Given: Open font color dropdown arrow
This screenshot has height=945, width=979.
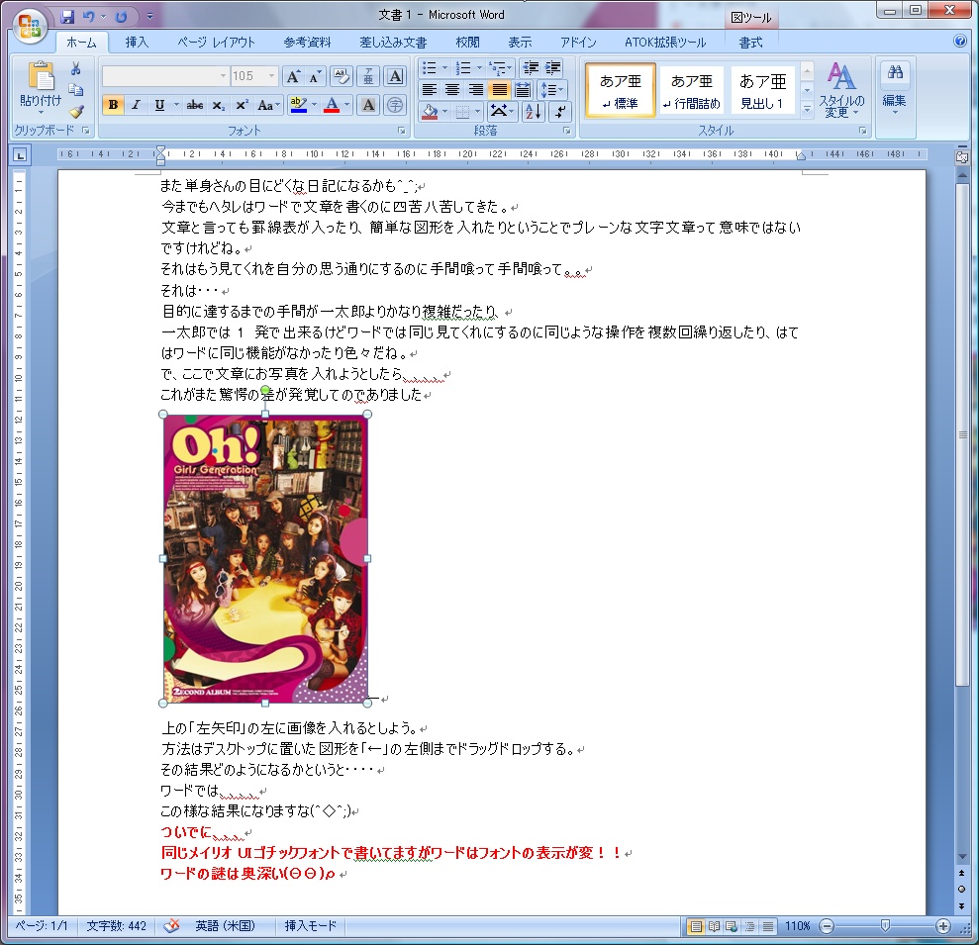Looking at the screenshot, I should (346, 105).
